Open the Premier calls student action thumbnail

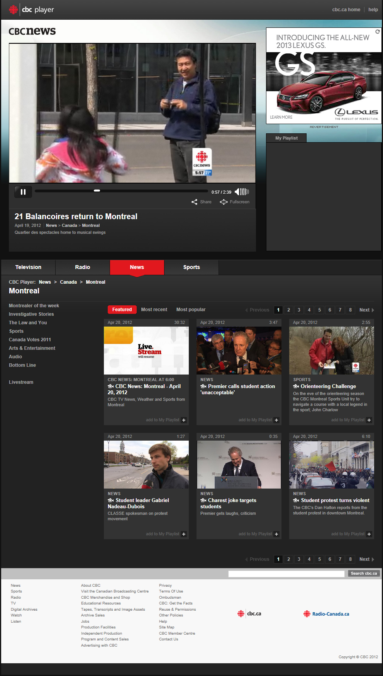[239, 351]
